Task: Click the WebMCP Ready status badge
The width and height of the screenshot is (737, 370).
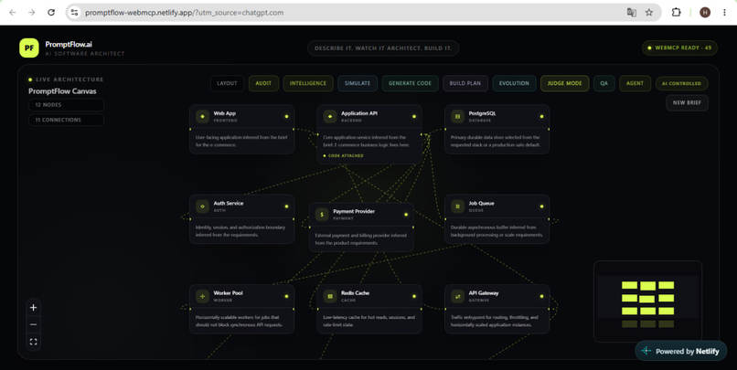Action: (x=679, y=48)
